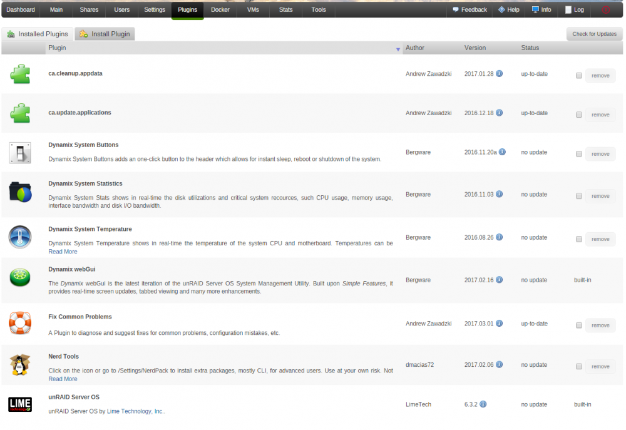Show version info icon next to 2017.03.01
The height and width of the screenshot is (430, 626).
[499, 324]
